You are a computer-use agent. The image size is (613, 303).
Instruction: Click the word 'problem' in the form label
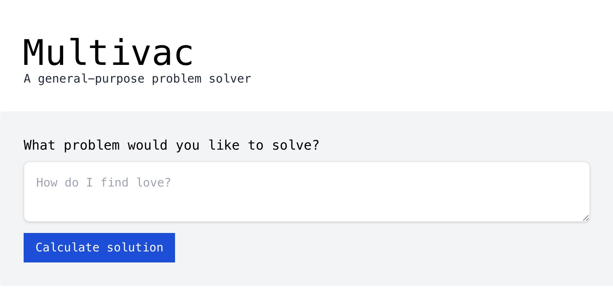coord(92,145)
